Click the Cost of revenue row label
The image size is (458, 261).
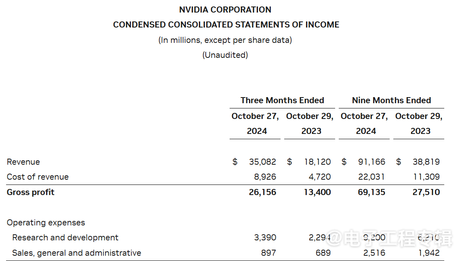[38, 177]
